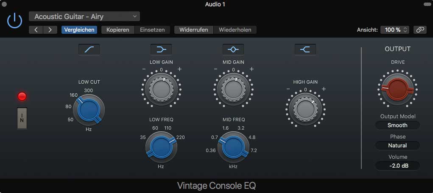Open the Ansicht 100 % size menu
433x193 pixels.
pyautogui.click(x=395, y=30)
